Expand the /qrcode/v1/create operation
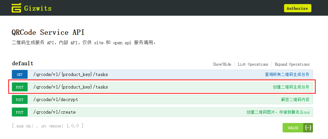This screenshot has height=139, width=328. coord(54,112)
